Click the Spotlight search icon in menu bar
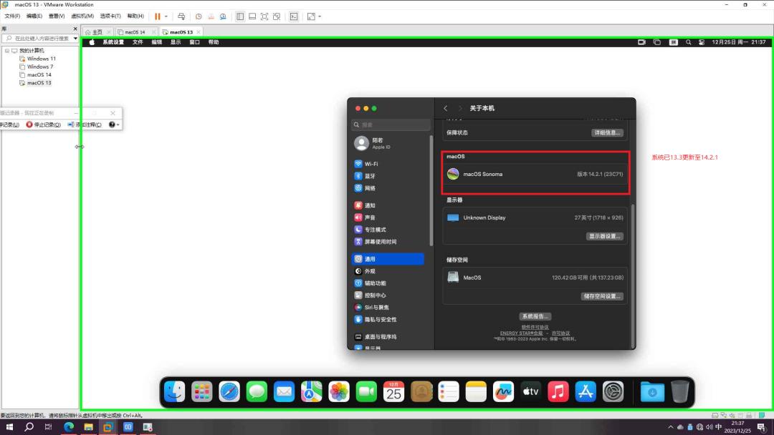The width and height of the screenshot is (774, 435). pyautogui.click(x=688, y=42)
